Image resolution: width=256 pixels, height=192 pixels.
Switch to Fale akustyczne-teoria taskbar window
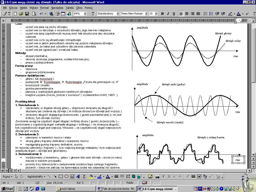116,188
